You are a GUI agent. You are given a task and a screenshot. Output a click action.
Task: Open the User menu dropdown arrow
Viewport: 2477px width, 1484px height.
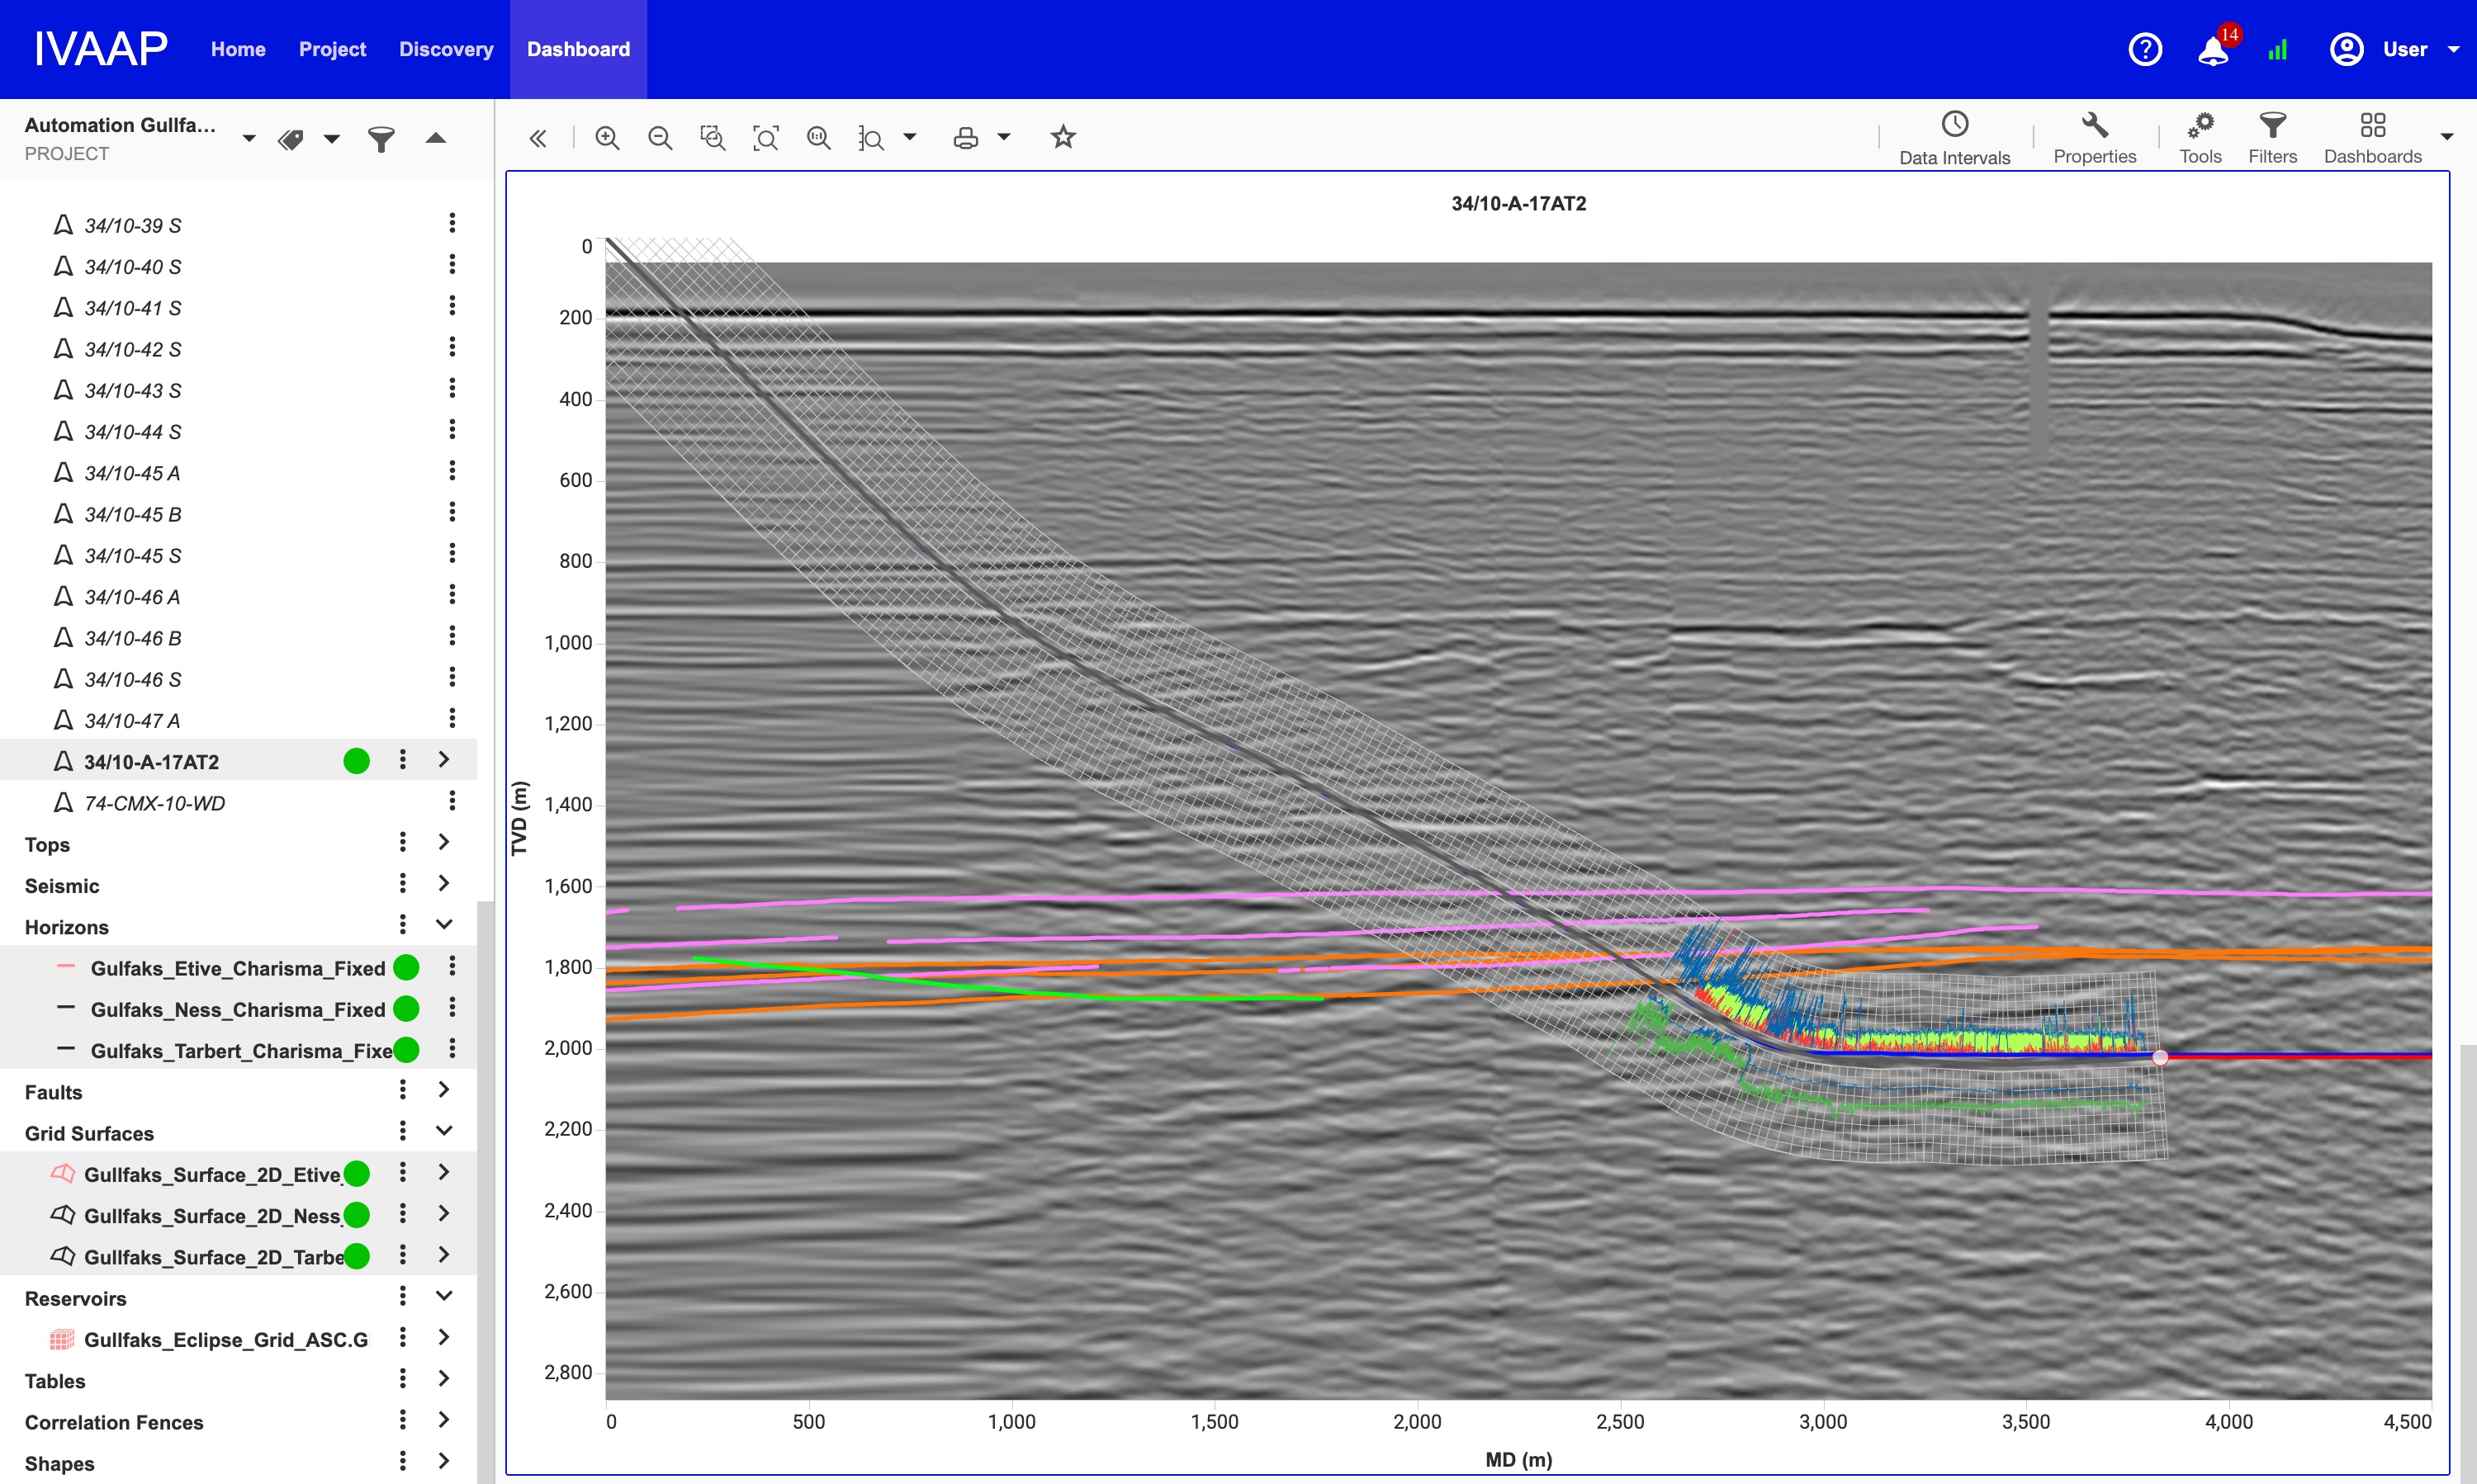pos(2453,49)
